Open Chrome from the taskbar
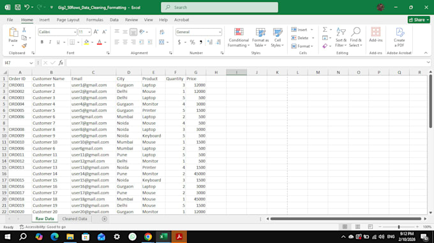The image size is (434, 243). point(148,237)
